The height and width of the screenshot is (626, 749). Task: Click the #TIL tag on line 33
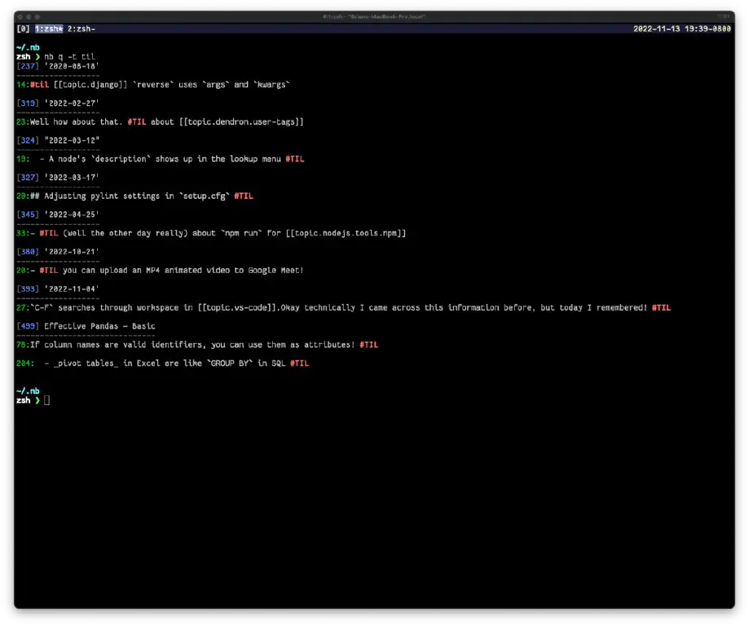tap(49, 233)
